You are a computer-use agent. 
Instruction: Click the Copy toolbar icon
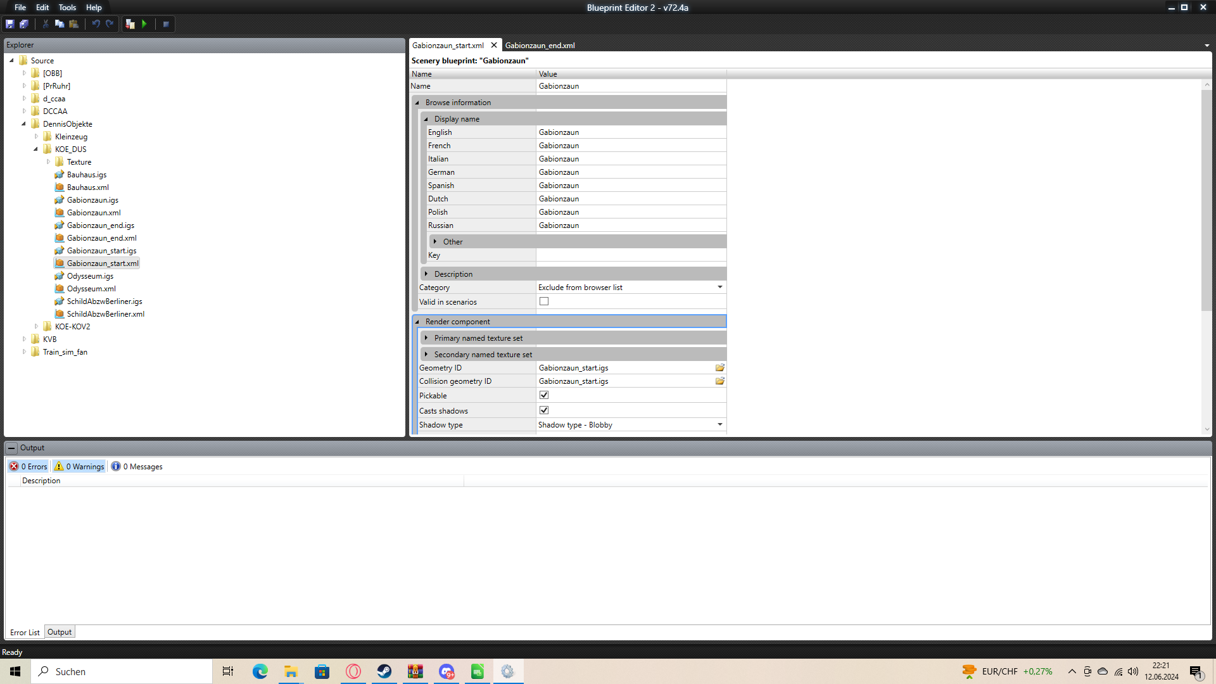point(60,24)
